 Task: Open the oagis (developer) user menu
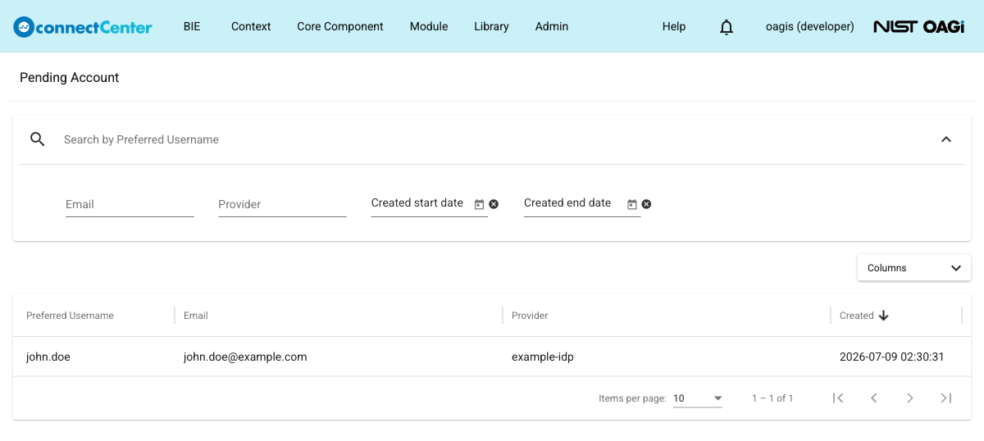click(x=810, y=26)
